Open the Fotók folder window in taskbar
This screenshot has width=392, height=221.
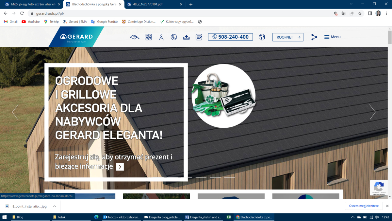71,217
